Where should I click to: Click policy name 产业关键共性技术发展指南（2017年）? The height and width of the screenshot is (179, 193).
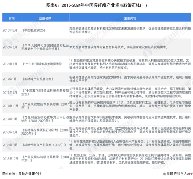point(45,106)
